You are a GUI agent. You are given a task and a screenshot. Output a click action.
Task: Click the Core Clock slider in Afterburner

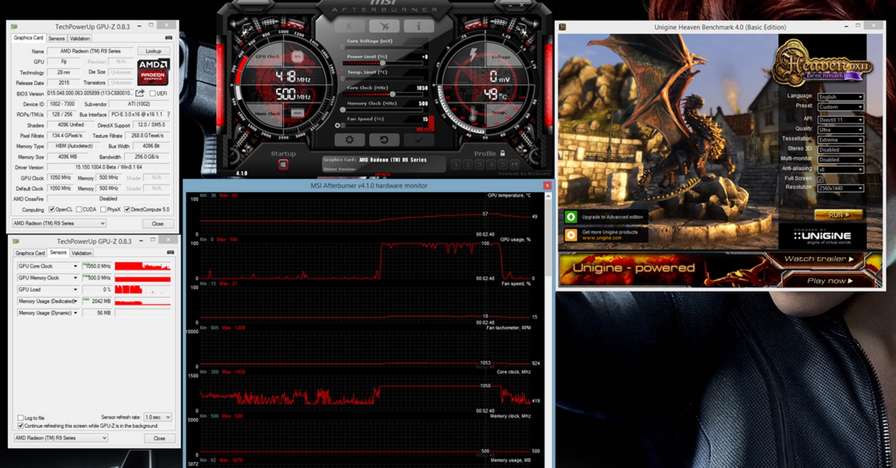(383, 94)
